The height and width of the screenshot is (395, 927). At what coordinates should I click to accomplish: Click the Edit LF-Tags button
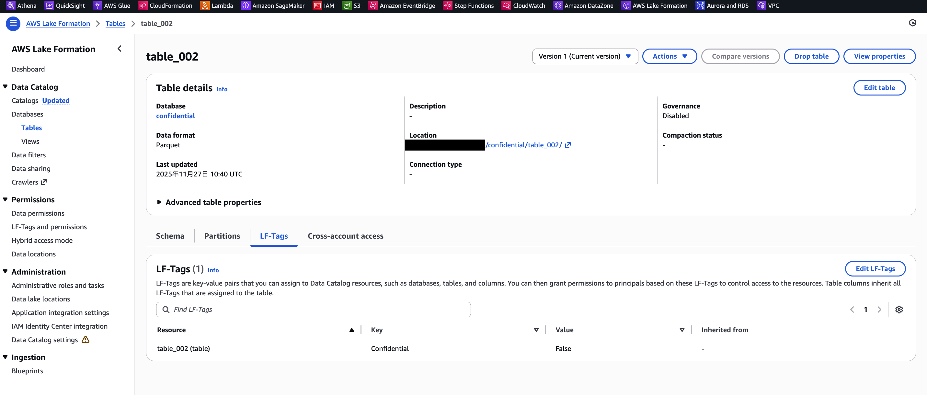pos(875,269)
